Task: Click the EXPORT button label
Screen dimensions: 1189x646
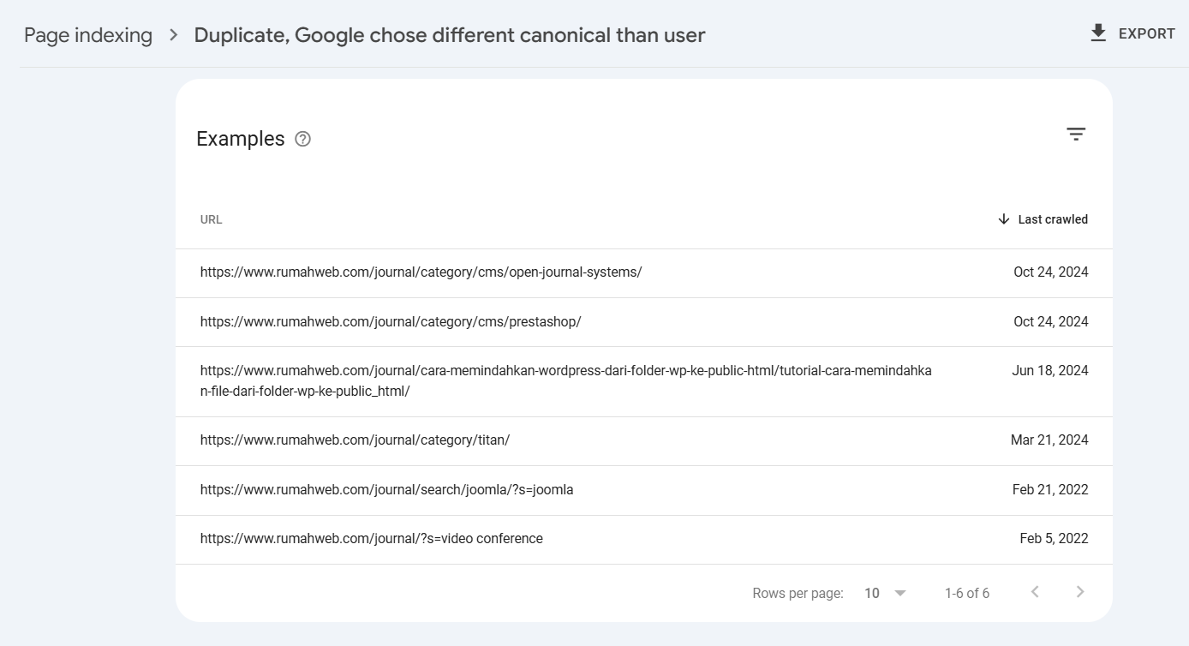Action: [x=1147, y=33]
